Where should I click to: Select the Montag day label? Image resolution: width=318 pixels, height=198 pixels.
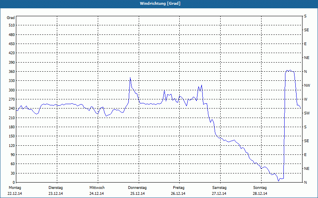click(x=15, y=188)
